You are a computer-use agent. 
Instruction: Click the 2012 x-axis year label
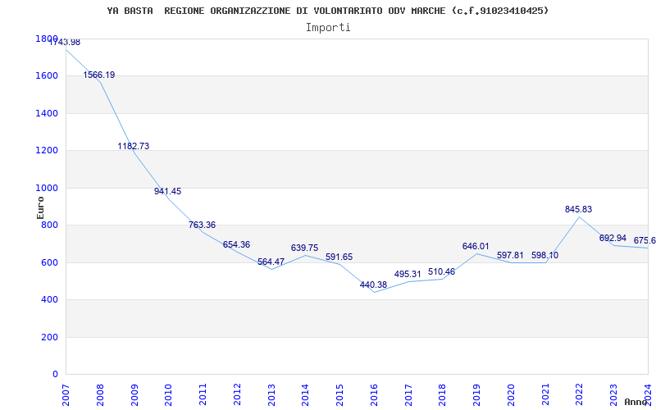(237, 394)
